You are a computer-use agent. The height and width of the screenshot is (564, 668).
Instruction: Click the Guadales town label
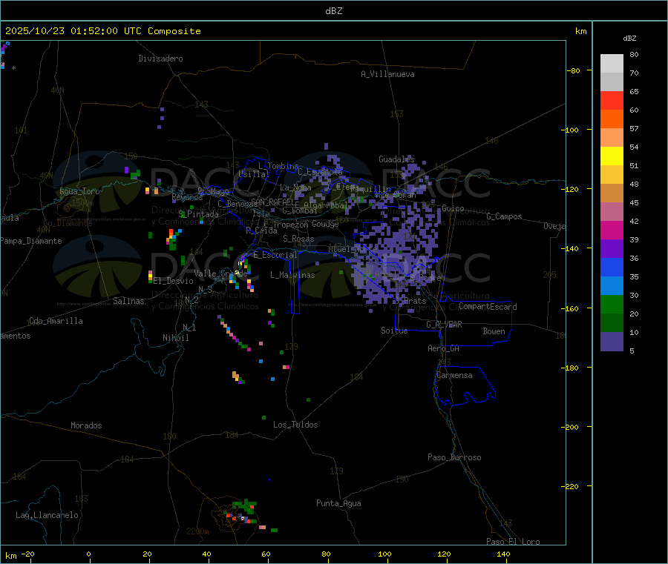click(396, 159)
